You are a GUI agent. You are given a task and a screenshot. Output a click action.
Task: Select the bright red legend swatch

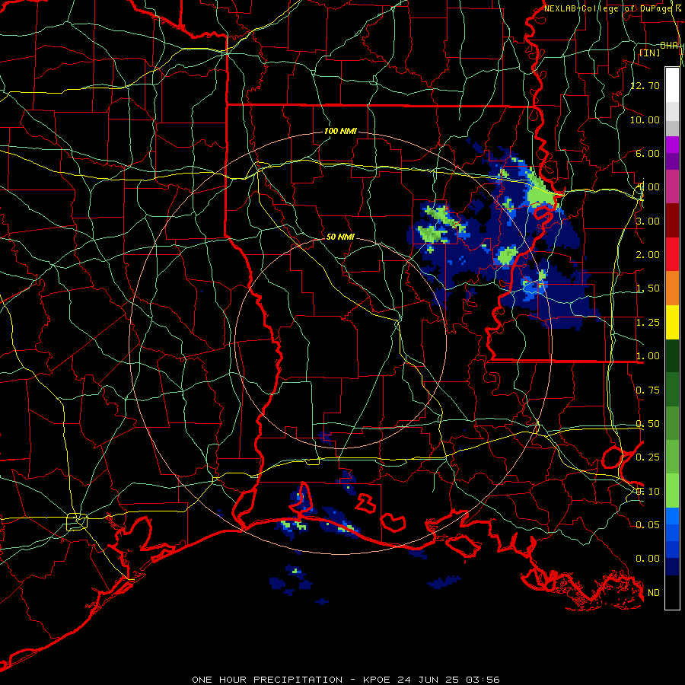[x=672, y=255]
